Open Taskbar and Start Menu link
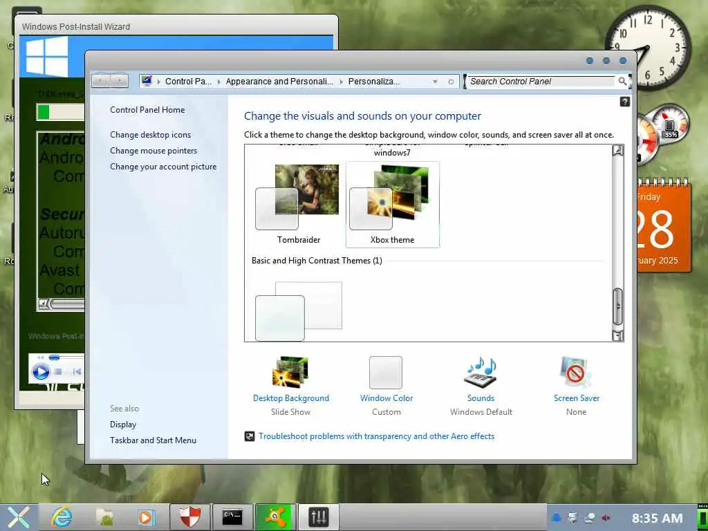 tap(153, 440)
